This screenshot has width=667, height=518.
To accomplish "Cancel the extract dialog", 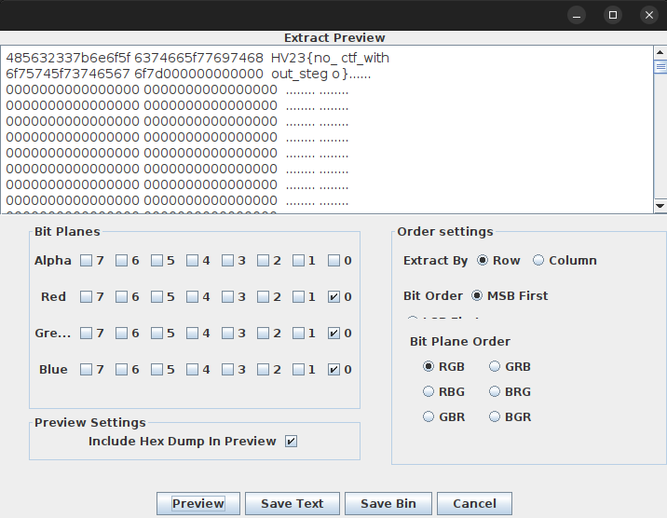I will coord(474,503).
